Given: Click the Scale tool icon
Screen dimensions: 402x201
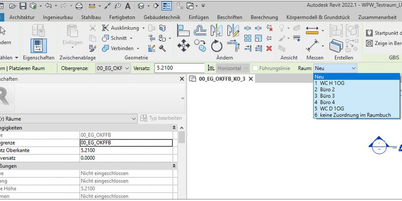Looking at the screenshot, I should tap(258, 39).
